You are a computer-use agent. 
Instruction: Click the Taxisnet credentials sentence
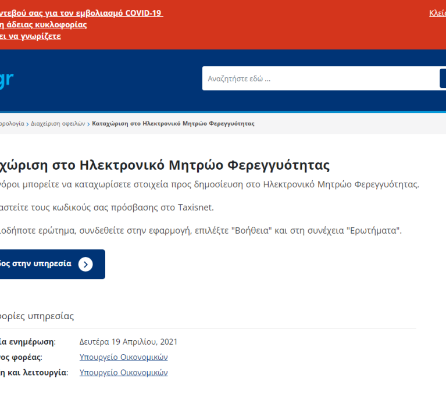click(106, 208)
